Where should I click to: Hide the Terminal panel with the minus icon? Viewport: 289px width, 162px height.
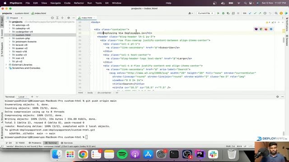click(283, 97)
